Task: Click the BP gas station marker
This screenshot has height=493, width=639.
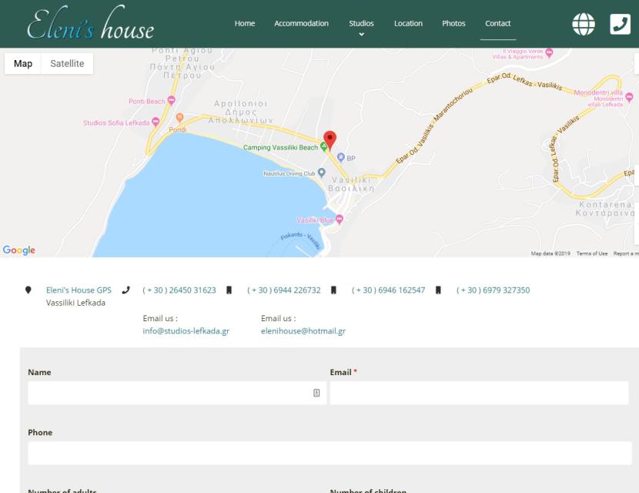Action: [x=341, y=157]
